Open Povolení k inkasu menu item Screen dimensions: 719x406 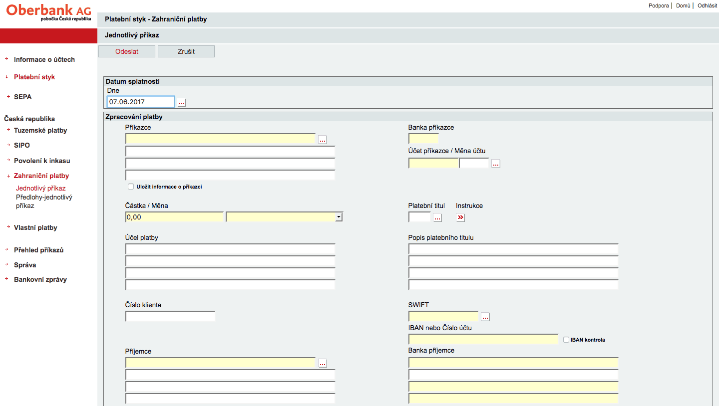[42, 161]
